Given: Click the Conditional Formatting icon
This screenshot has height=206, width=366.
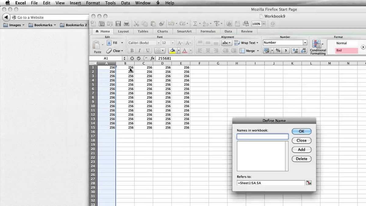Looking at the screenshot, I should tap(317, 44).
